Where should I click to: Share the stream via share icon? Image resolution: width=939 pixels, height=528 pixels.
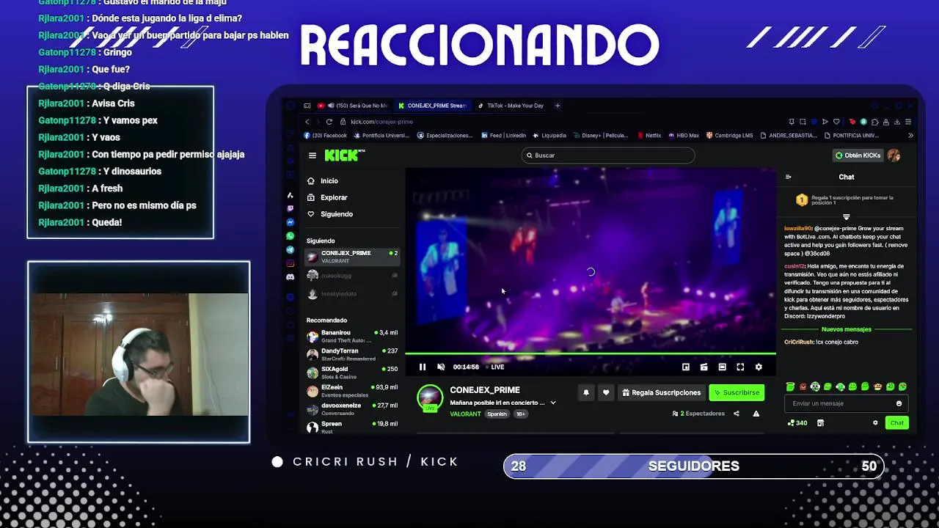click(x=737, y=414)
